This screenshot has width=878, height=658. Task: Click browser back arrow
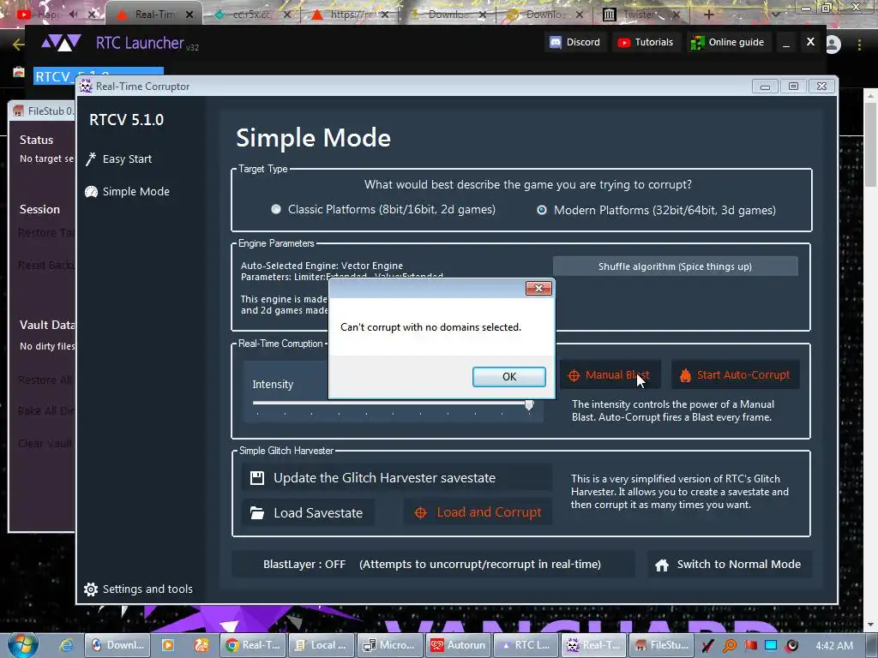coord(19,45)
